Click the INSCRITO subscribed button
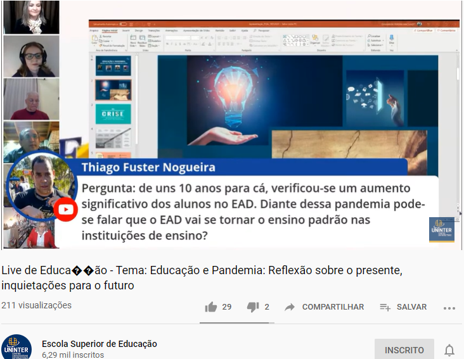The image size is (464, 359). point(404,350)
